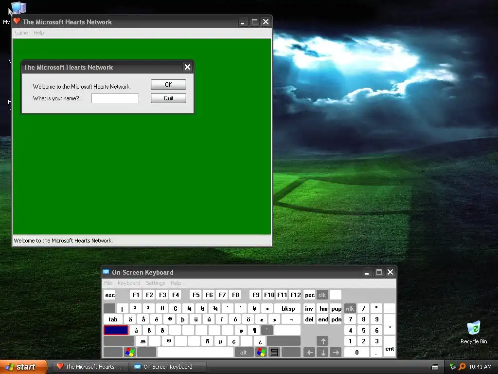This screenshot has width=498, height=374.
Task: Click the ñ key
Action: coord(207,341)
